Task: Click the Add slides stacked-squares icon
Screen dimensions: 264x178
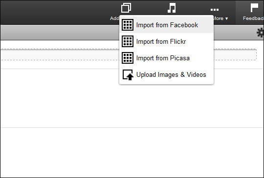Action: pos(126,8)
